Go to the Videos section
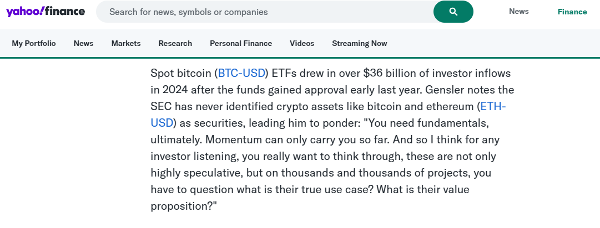This screenshot has height=228, width=600. tap(302, 44)
